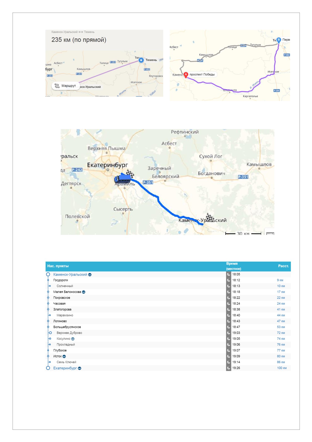Screen dimensions: 312x442
Task: Click the Маршрут route button
Action: click(x=66, y=86)
